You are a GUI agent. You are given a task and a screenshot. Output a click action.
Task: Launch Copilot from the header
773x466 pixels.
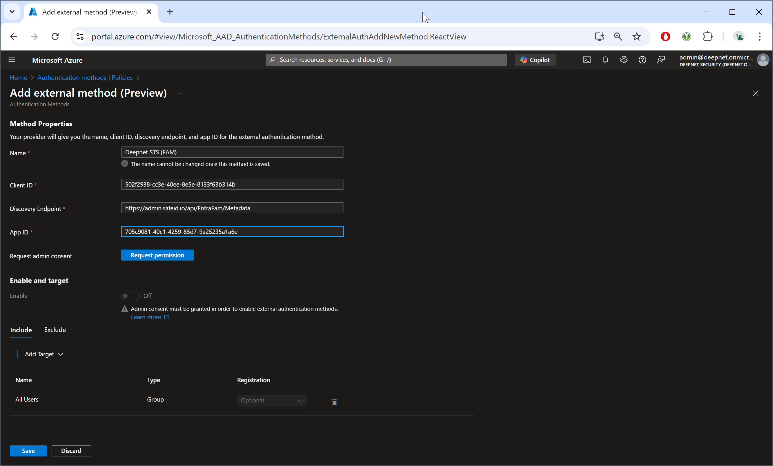535,60
